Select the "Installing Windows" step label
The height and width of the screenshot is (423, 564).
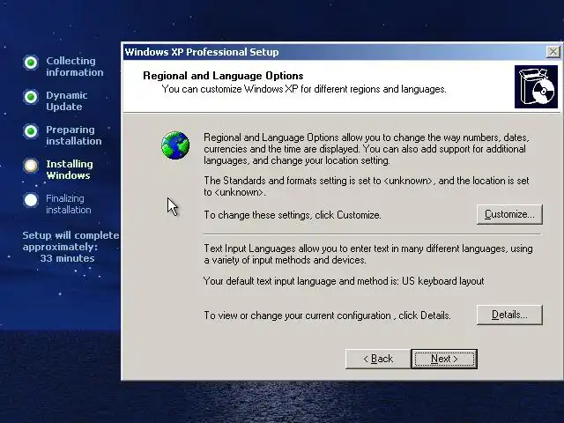point(70,169)
